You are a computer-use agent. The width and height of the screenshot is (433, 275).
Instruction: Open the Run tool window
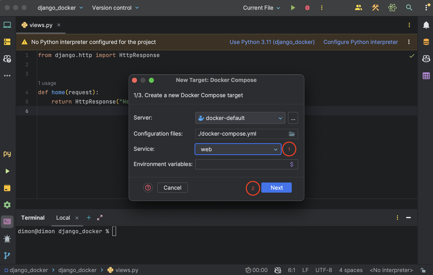pos(7,171)
